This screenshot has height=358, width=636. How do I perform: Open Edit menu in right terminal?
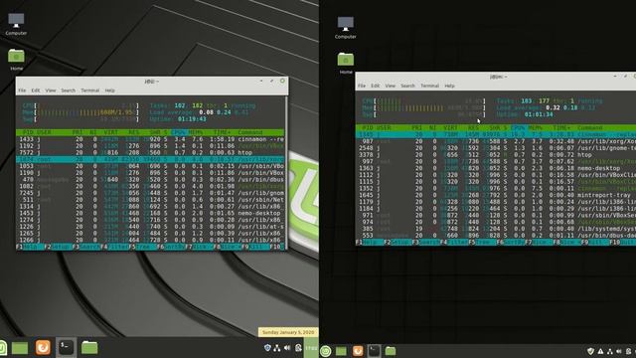376,87
